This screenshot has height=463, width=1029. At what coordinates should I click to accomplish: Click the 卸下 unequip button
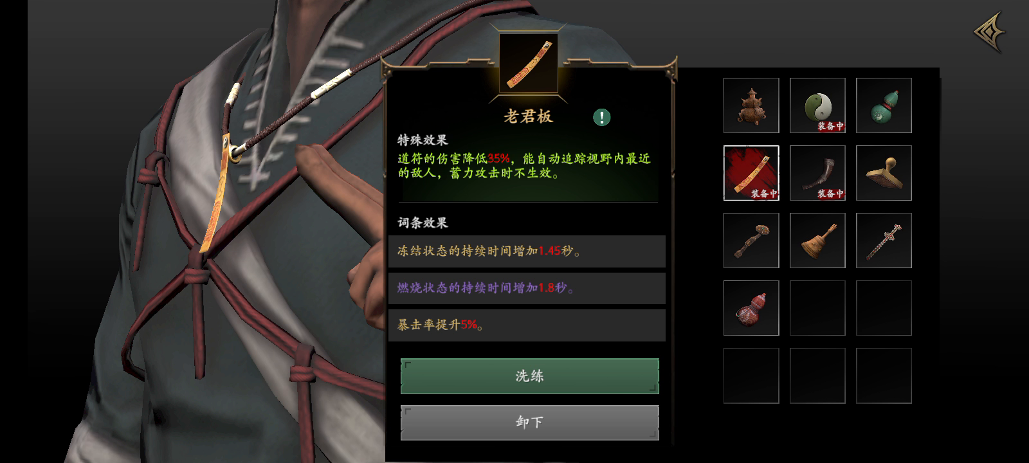[530, 422]
